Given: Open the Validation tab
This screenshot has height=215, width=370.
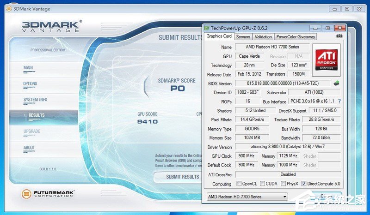Looking at the screenshot, I should pyautogui.click(x=263, y=37).
